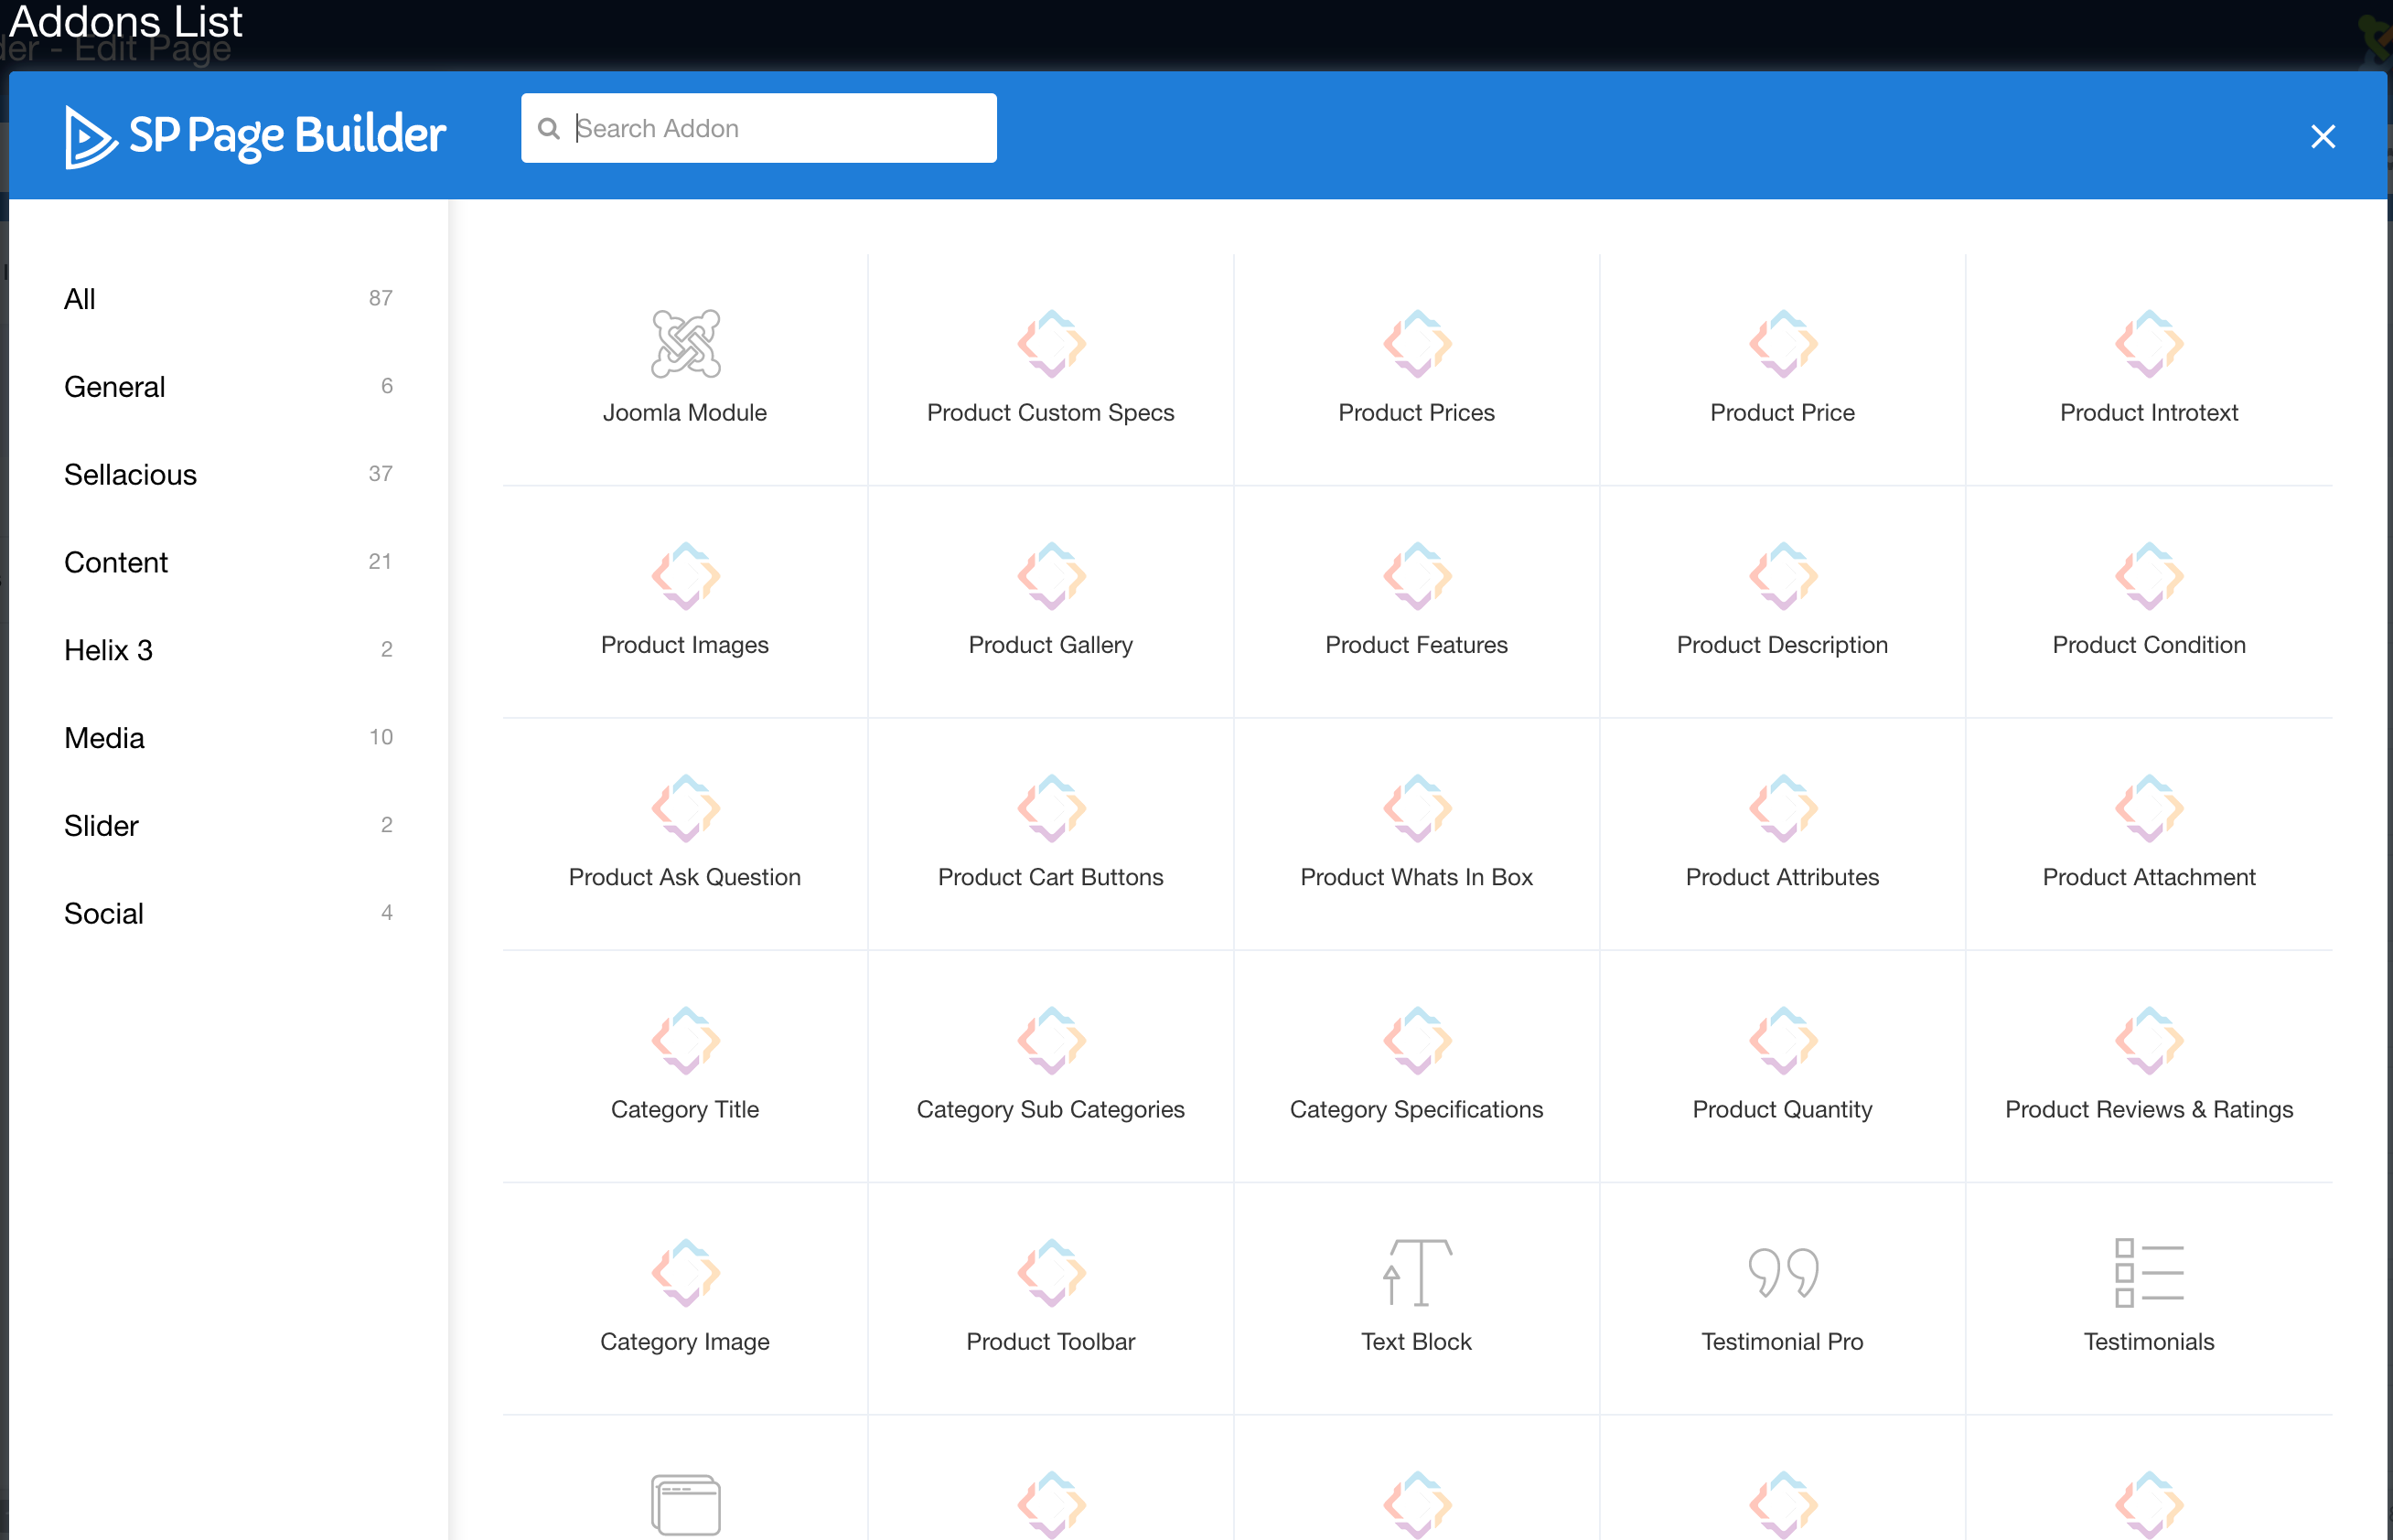Select the Category Image addon
Screen dimensions: 2393x1540
pos(685,1297)
